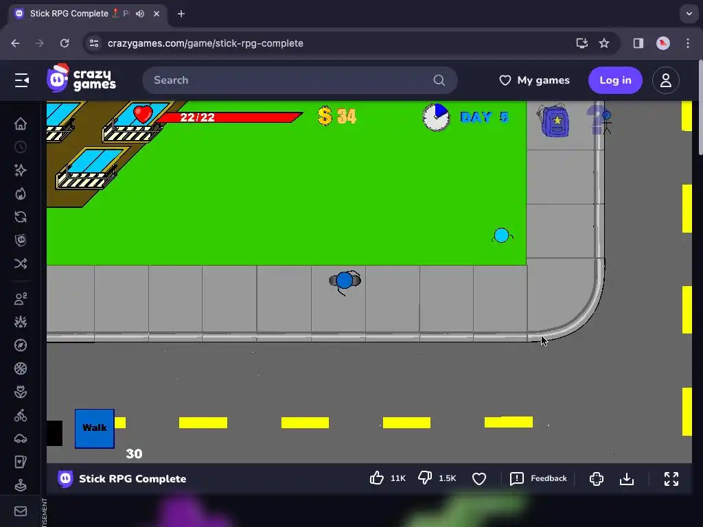
Task: Open the new games sparkle icon
Action: point(21,170)
